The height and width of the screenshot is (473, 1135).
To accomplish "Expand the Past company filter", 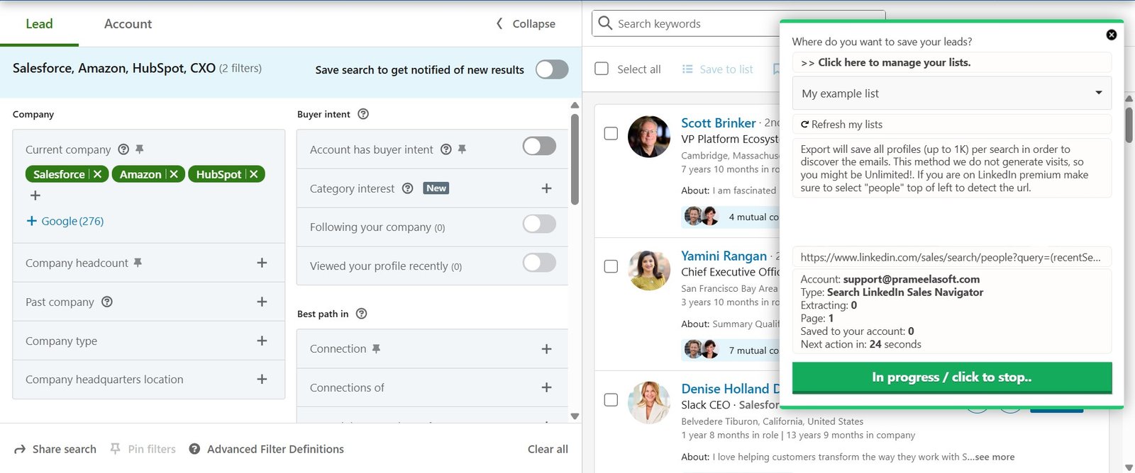I will [x=262, y=302].
